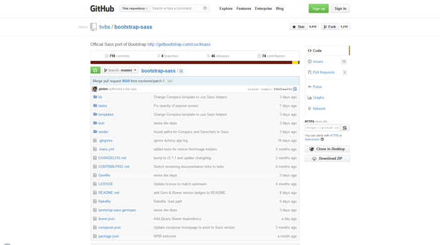Screen dimensions: 440x245
Task: Click the file icon next to CONTRIBUTING.md
Action: pyautogui.click(x=95, y=167)
